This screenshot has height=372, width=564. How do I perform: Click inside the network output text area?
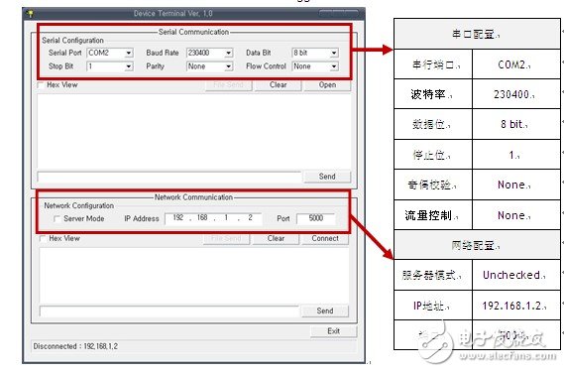click(x=194, y=275)
